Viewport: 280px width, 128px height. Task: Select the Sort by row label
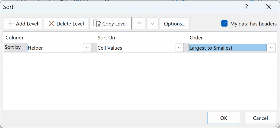(x=12, y=47)
